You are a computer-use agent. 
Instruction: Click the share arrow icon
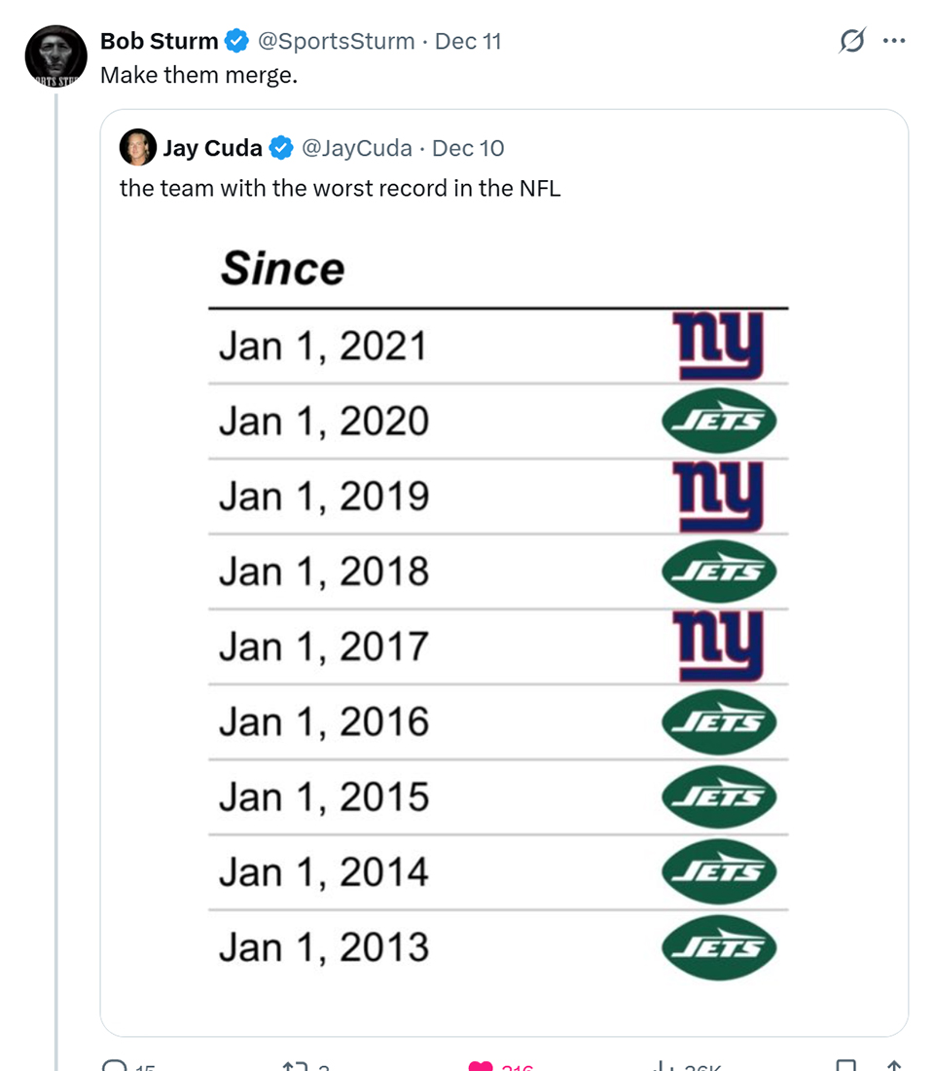coord(894,1065)
